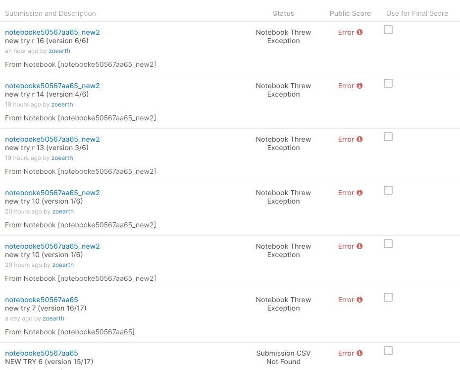Open zoearth profile on 19 hours ago row
Image resolution: width=460 pixels, height=370 pixels.
tap(62, 158)
